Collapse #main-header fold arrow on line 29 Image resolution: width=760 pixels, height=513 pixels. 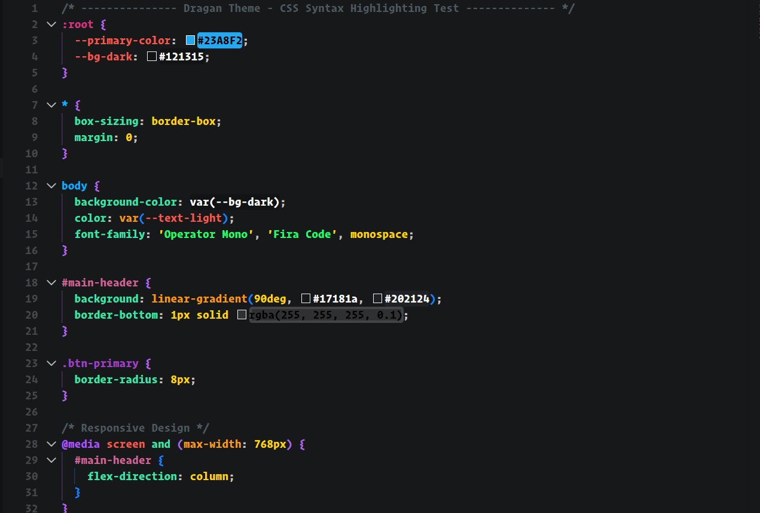point(51,460)
